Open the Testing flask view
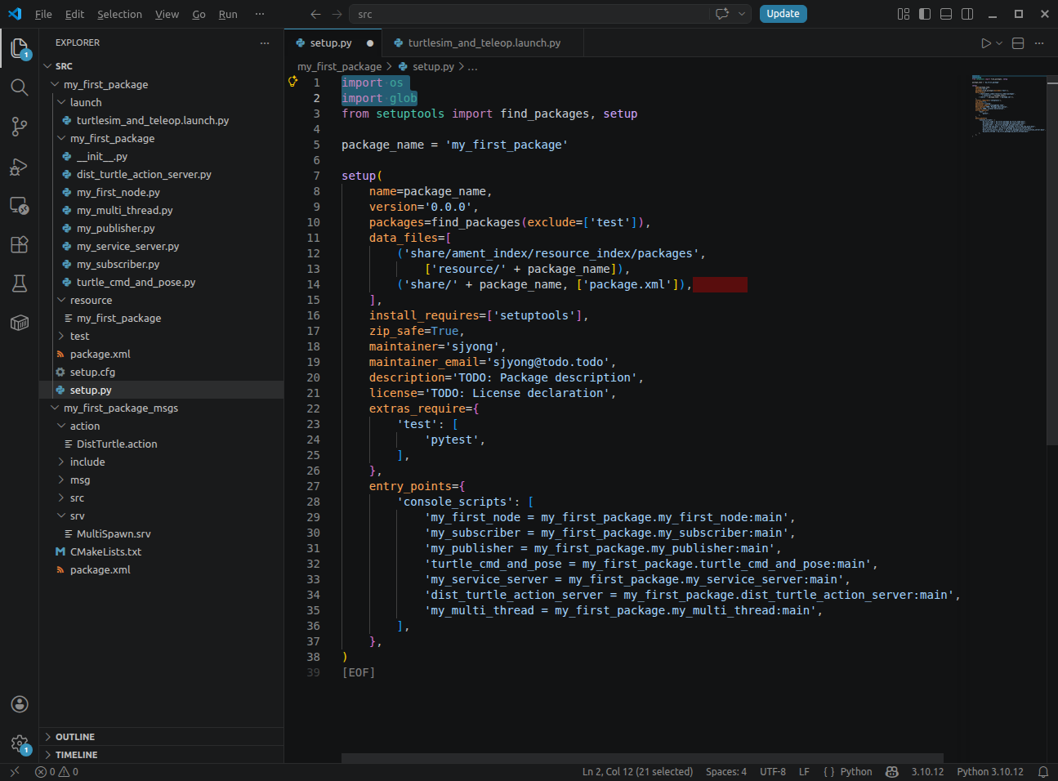 pos(20,283)
